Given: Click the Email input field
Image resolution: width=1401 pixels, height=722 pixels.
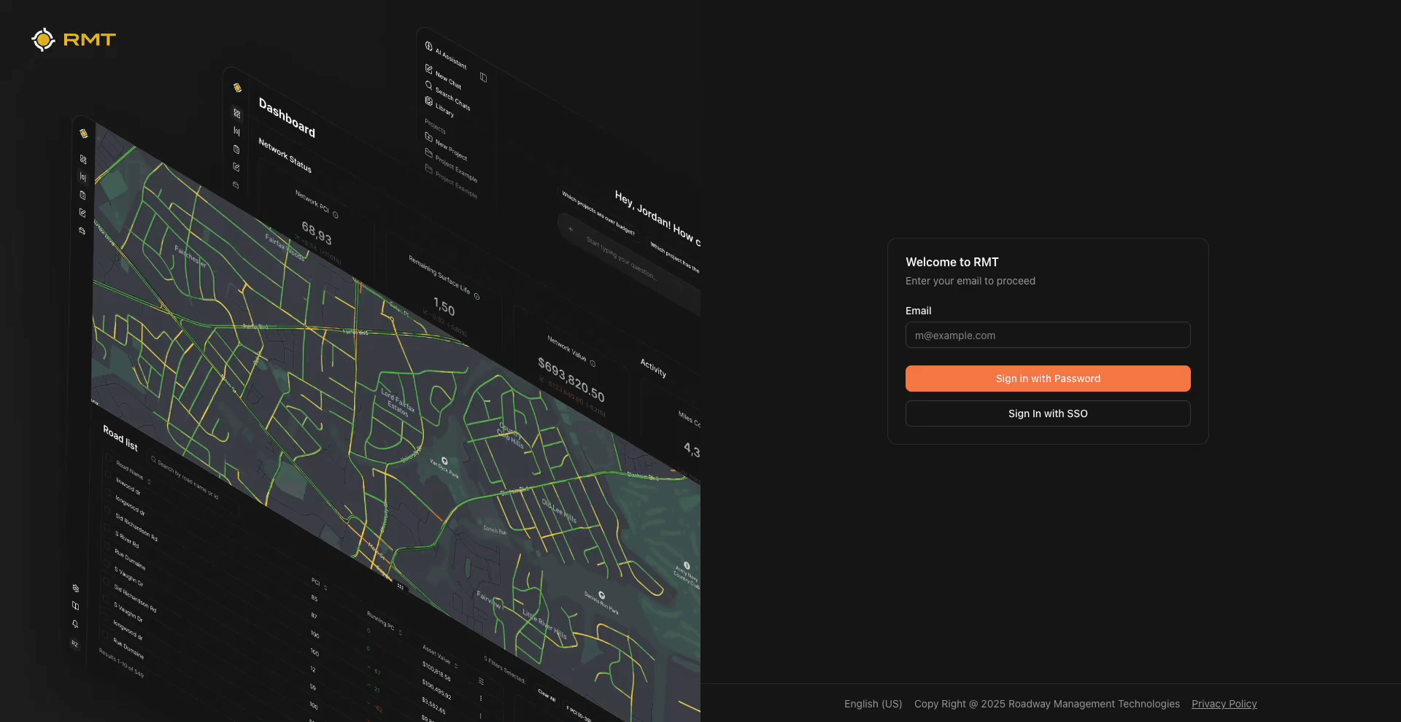Looking at the screenshot, I should click(x=1048, y=335).
